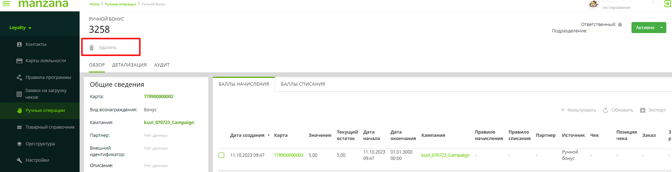
Task: Expand the Loyalty dropdown in the sidebar
Action: pos(20,28)
